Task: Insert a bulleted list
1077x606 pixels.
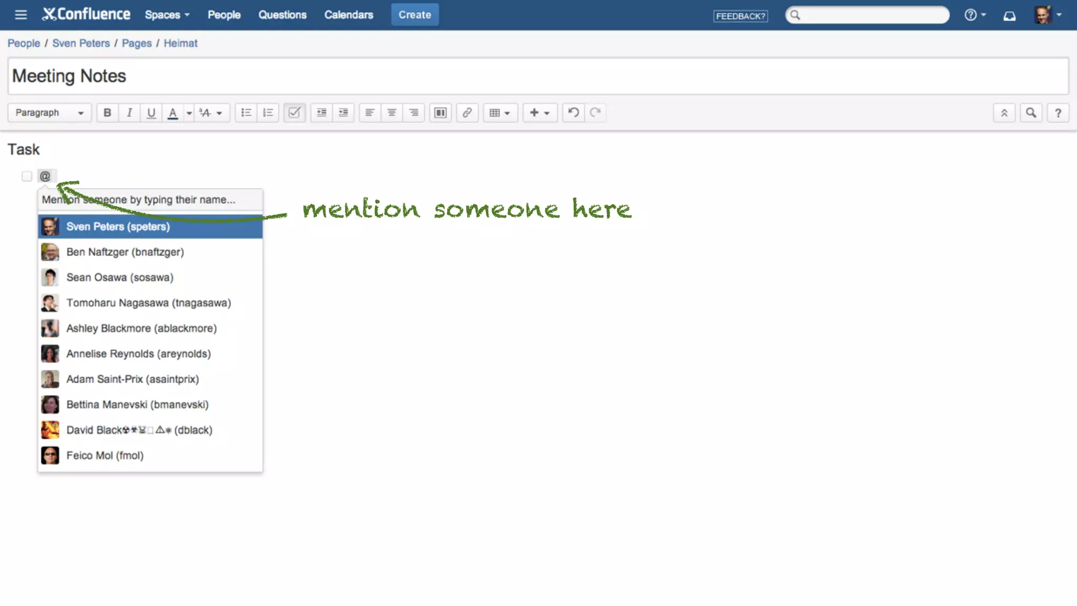Action: [x=246, y=113]
